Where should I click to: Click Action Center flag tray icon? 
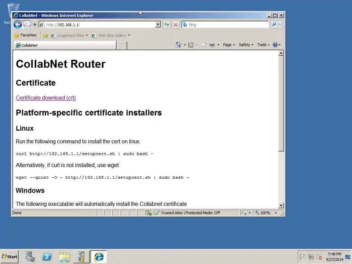[302, 257]
